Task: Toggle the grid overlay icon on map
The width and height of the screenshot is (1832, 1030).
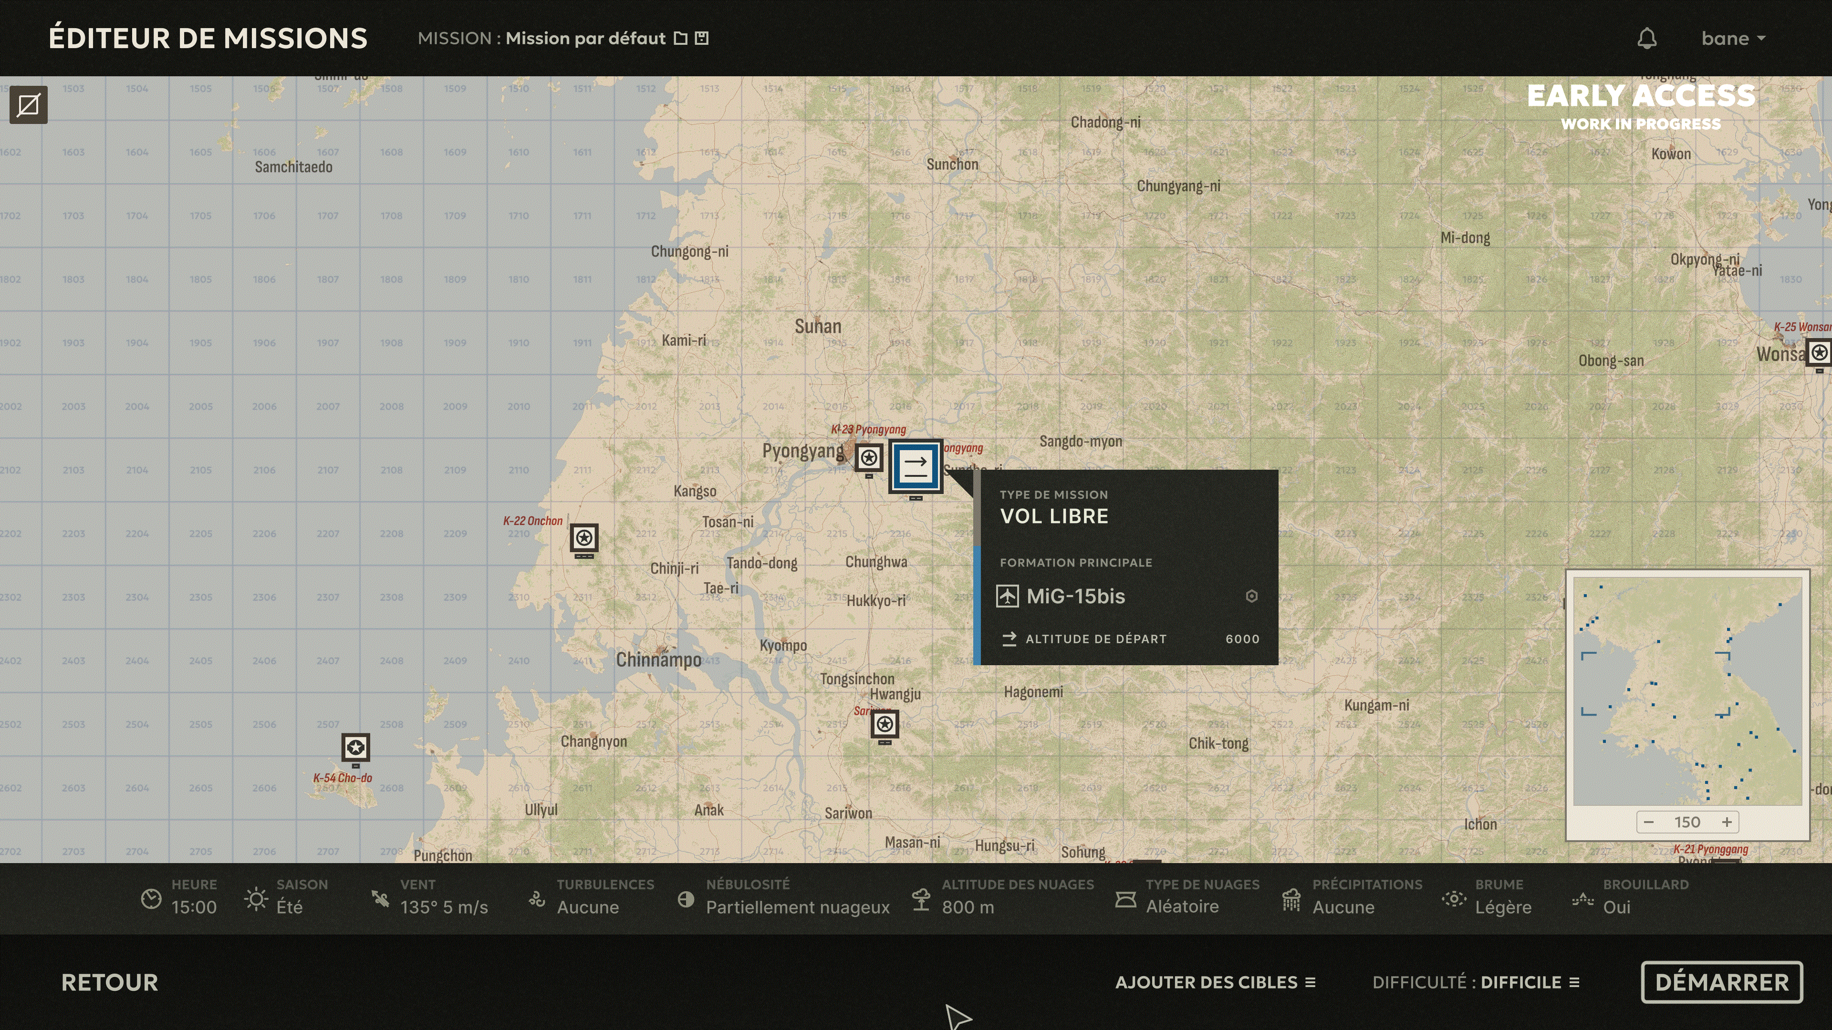Action: (x=29, y=105)
